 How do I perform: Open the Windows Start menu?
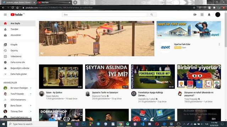[4, 124]
